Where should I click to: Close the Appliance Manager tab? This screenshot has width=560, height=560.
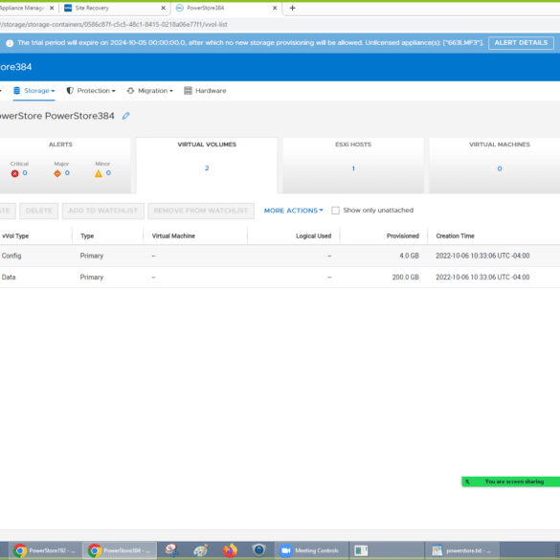click(x=52, y=8)
